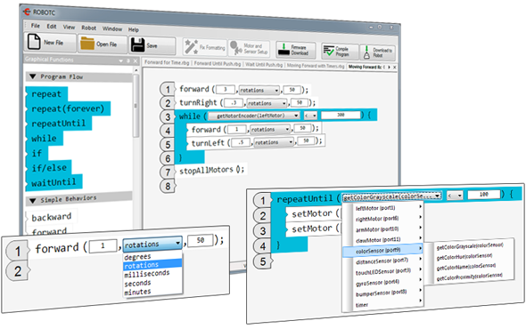Collapse the Simple Behaviors section

(x=32, y=201)
